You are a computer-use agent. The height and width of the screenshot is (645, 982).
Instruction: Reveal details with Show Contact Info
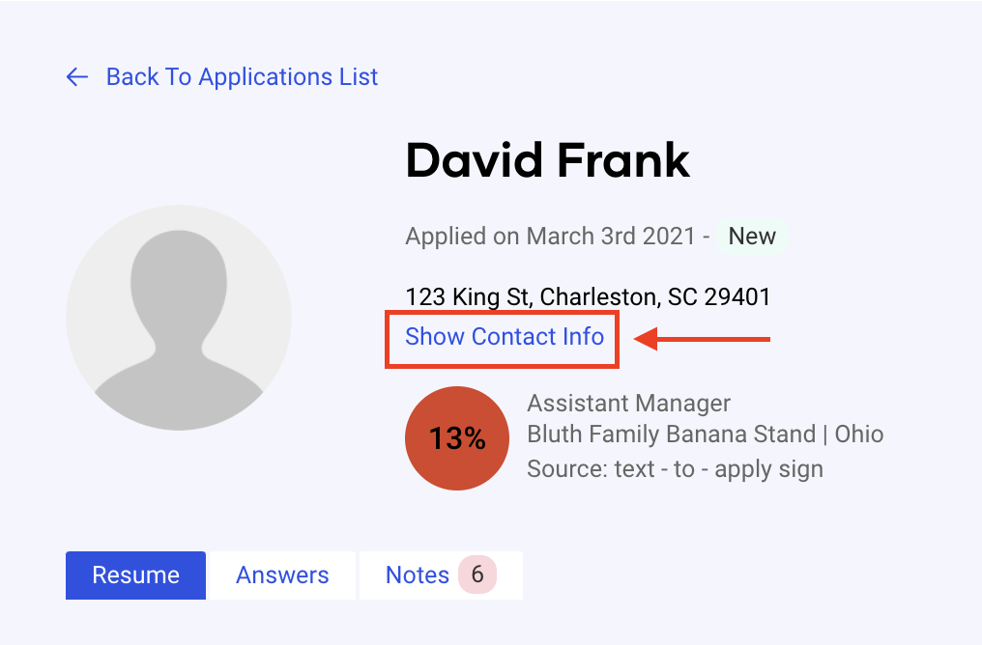click(504, 337)
